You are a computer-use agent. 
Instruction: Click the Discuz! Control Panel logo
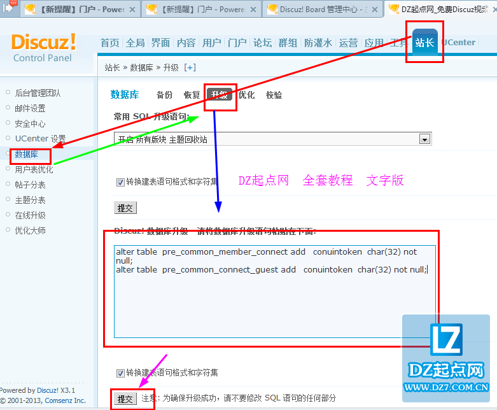(x=43, y=48)
